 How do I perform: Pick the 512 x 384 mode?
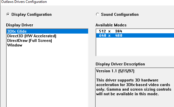(x=135, y=31)
